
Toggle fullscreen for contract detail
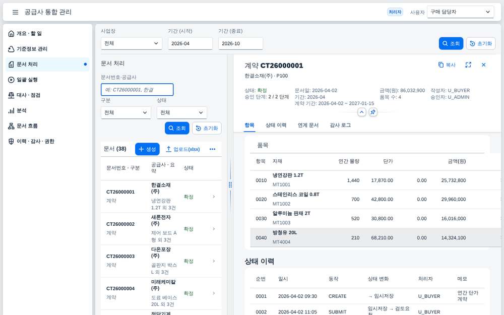468,65
